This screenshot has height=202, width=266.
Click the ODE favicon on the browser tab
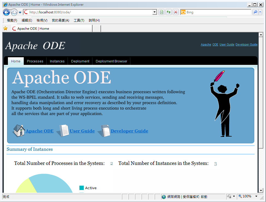point(14,28)
